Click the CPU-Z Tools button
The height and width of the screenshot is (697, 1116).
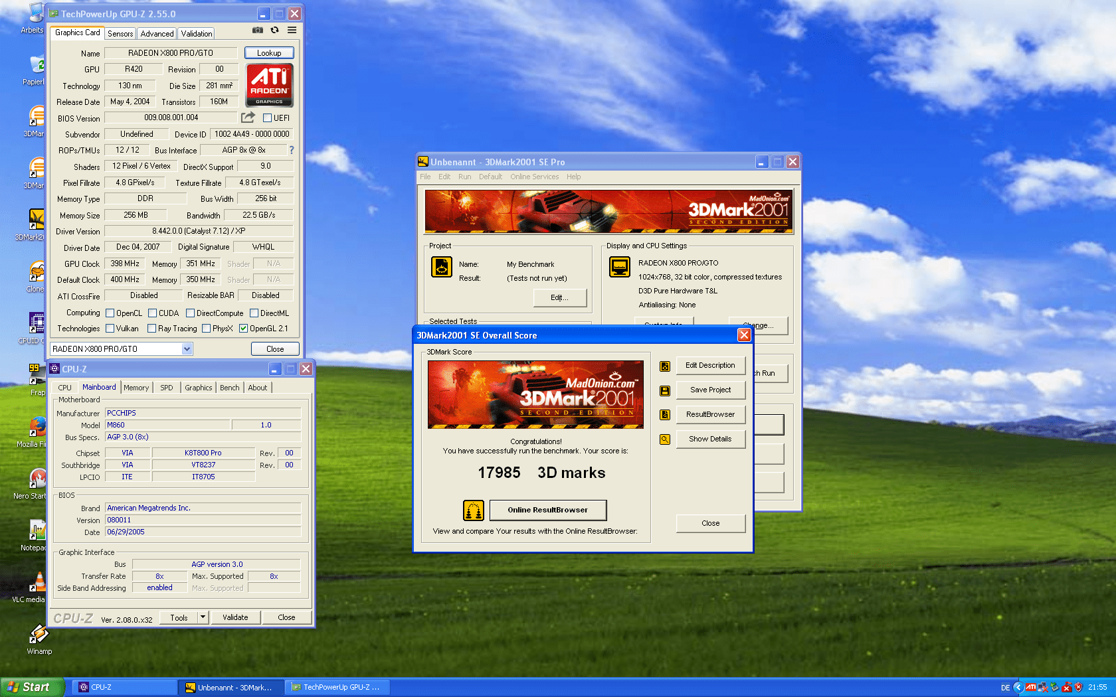coord(179,617)
